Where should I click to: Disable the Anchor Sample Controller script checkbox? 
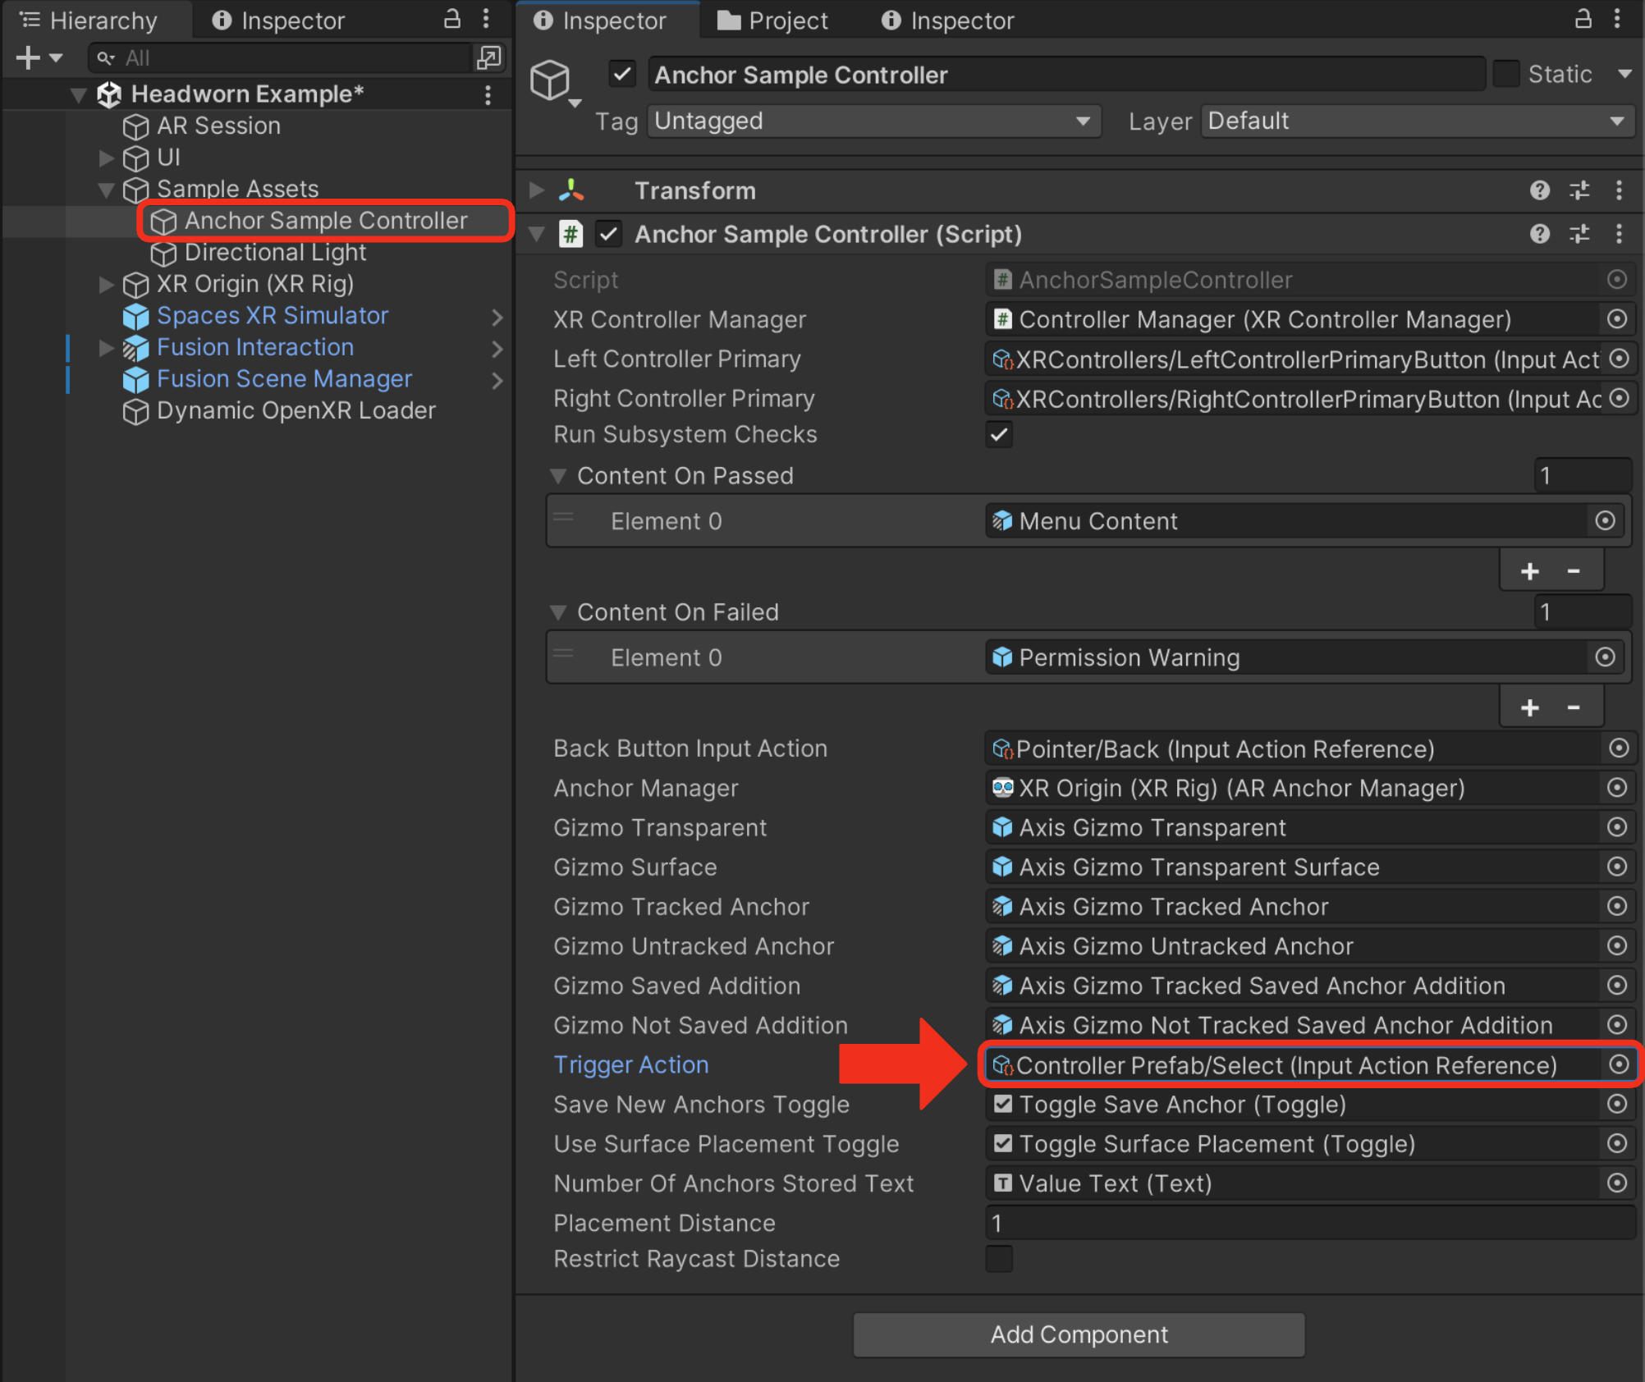(x=608, y=235)
